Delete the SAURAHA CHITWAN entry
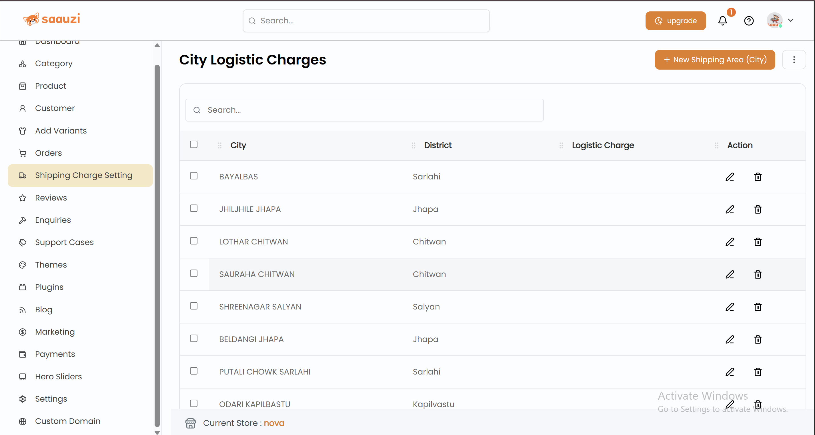This screenshot has height=435, width=815. (x=757, y=274)
